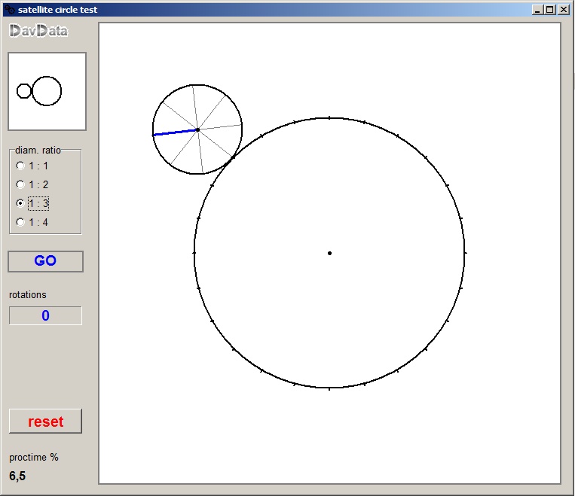Screen dimensions: 575x496
Task: Minimize the satellite circle test window
Action: pos(537,10)
